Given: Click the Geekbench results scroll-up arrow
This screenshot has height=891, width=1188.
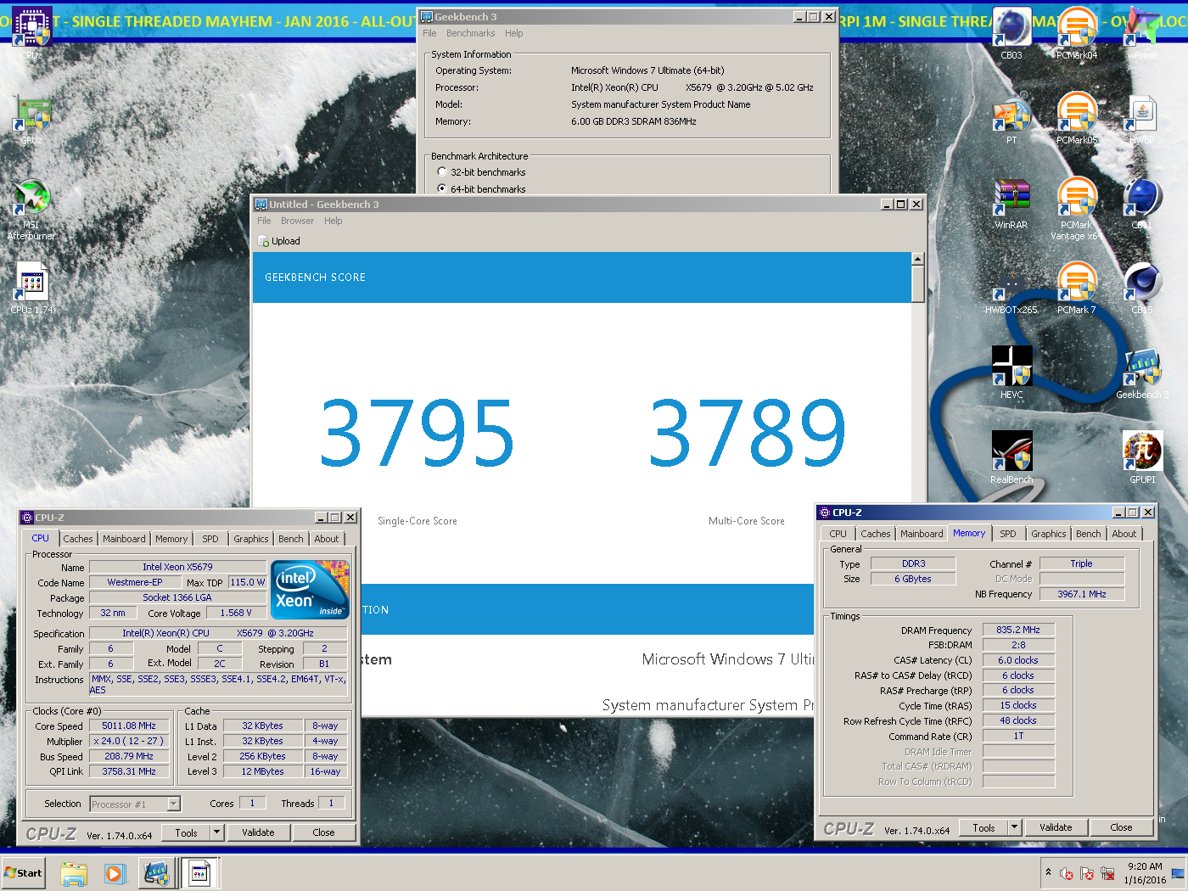Looking at the screenshot, I should (x=917, y=259).
